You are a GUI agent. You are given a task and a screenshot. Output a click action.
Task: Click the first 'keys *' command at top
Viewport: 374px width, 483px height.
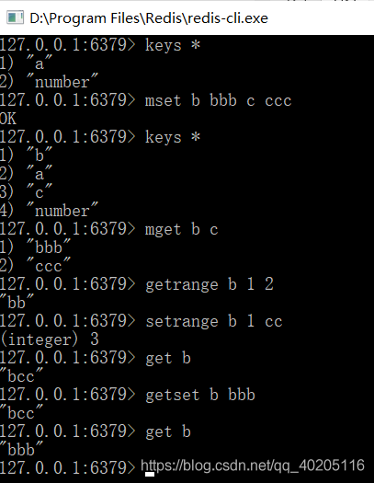173,46
